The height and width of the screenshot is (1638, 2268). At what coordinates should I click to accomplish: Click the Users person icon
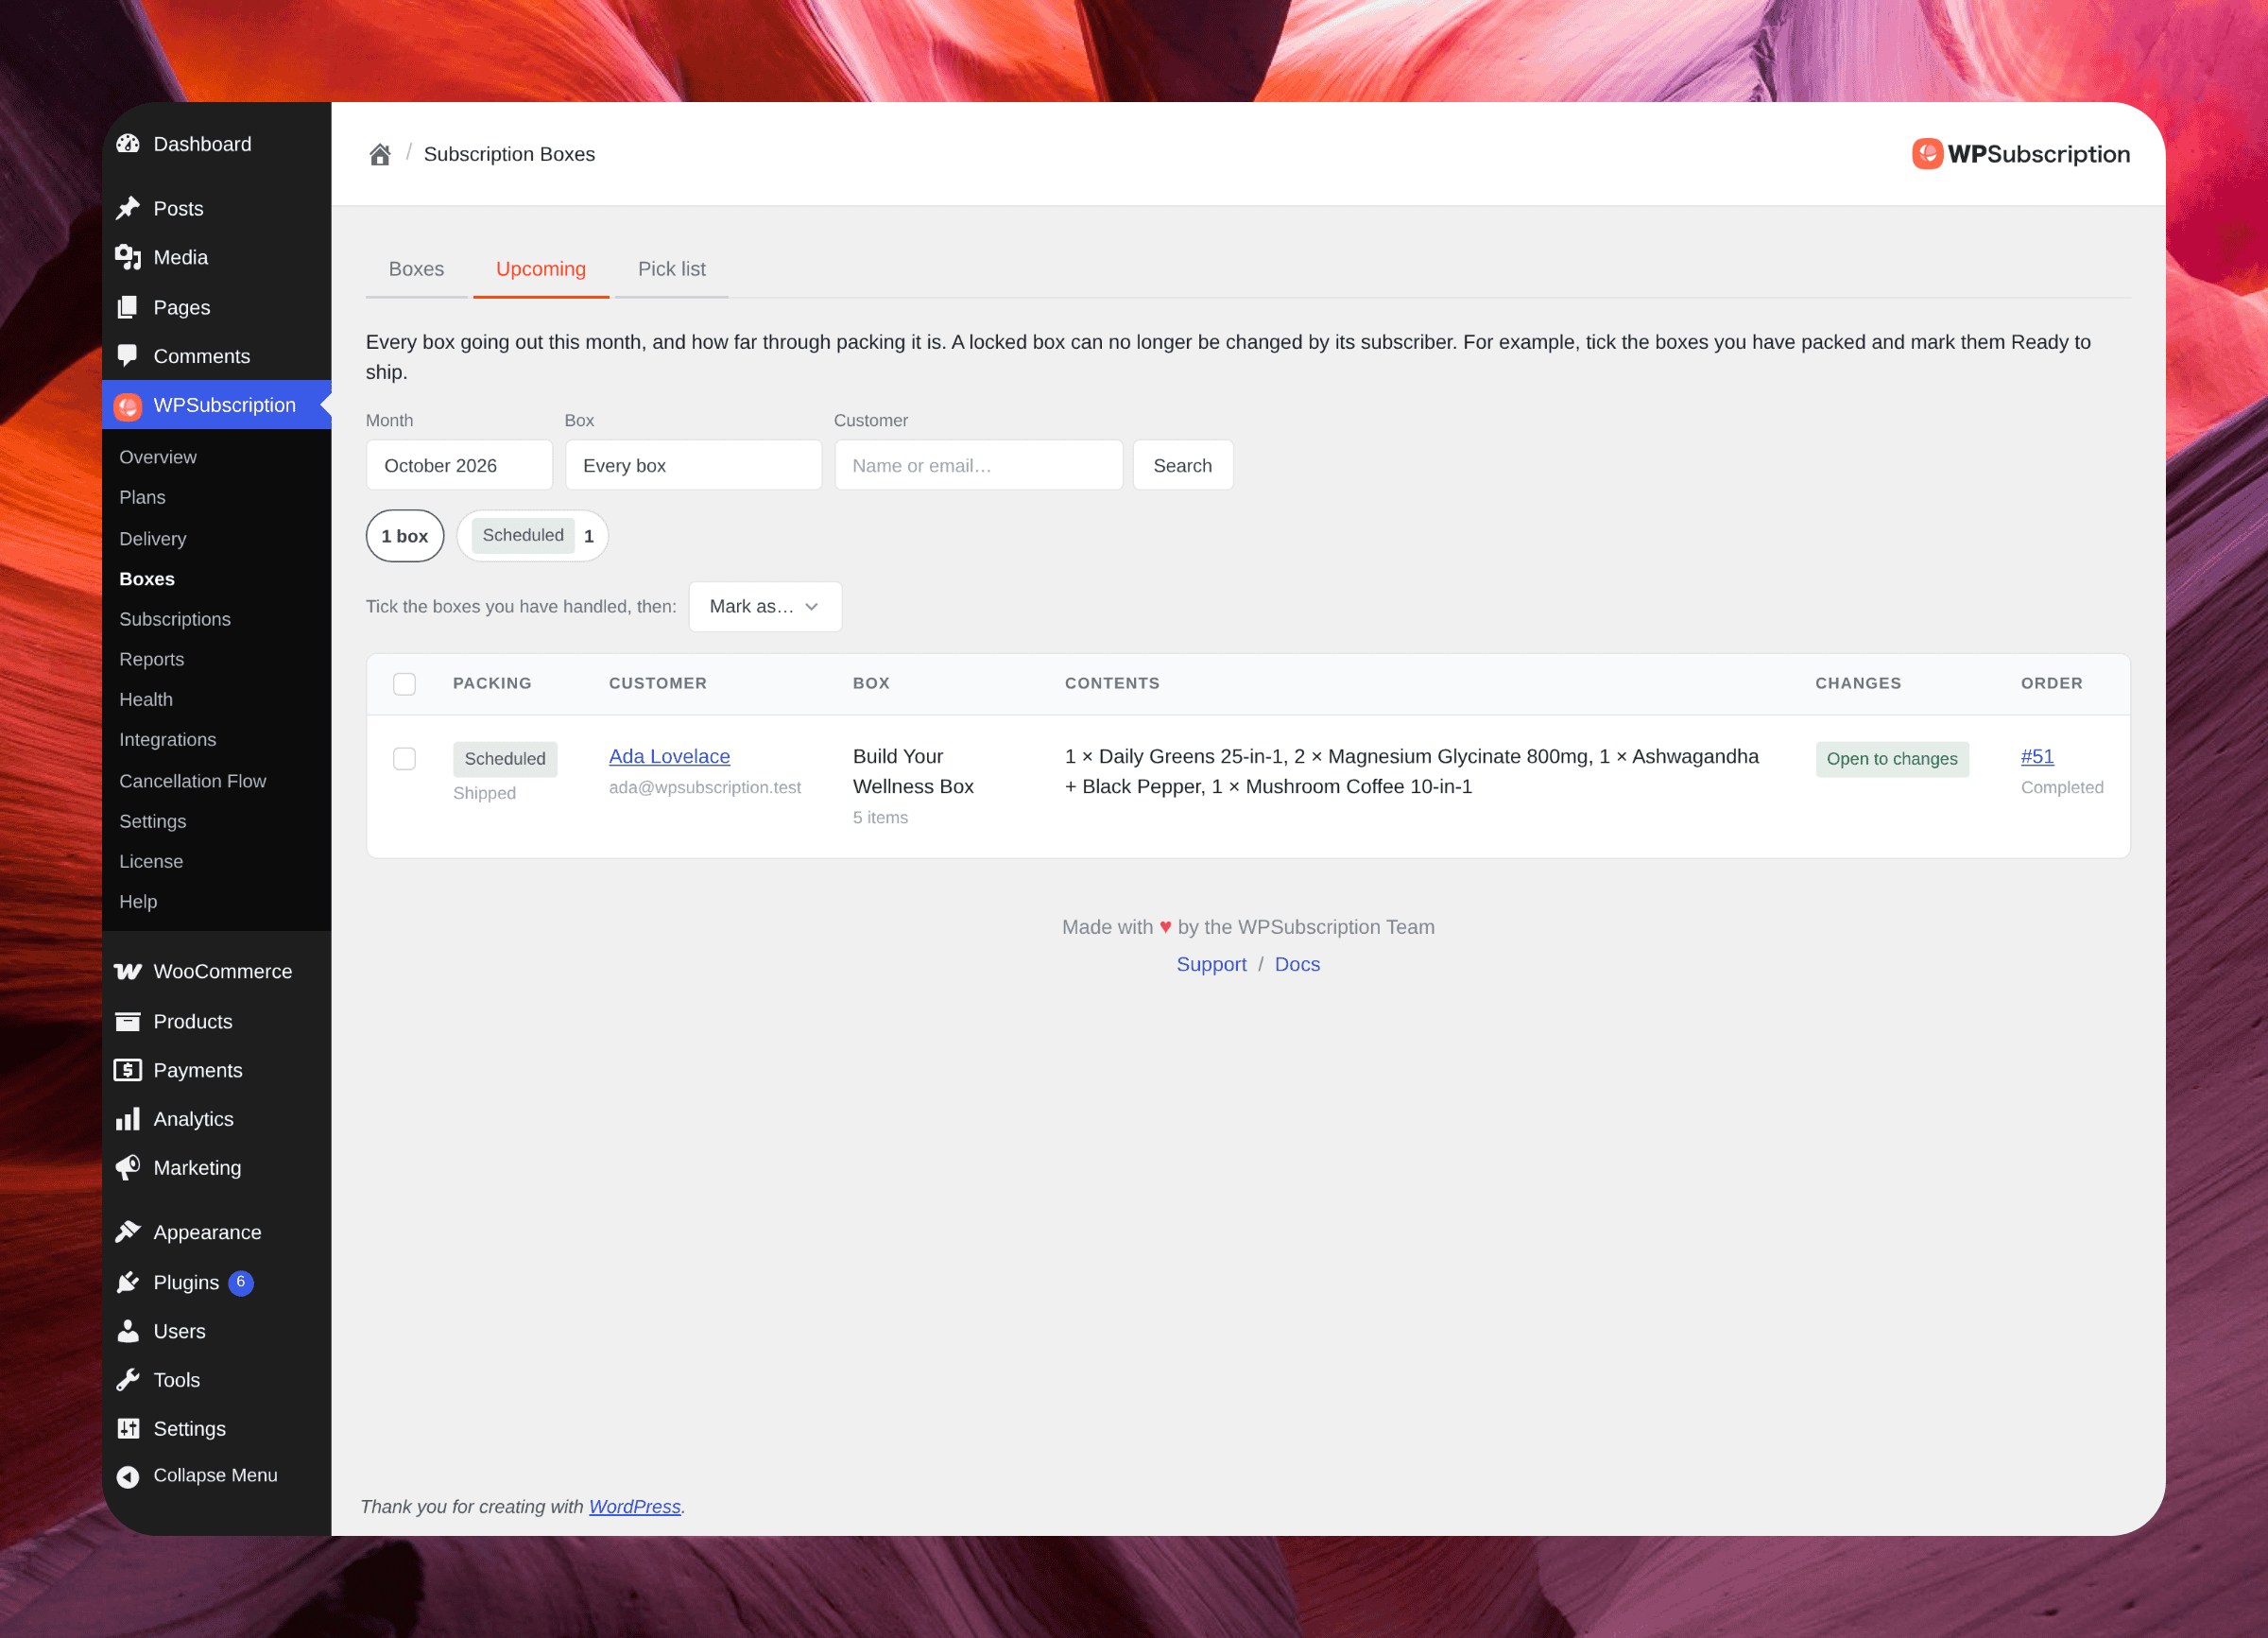tap(128, 1331)
